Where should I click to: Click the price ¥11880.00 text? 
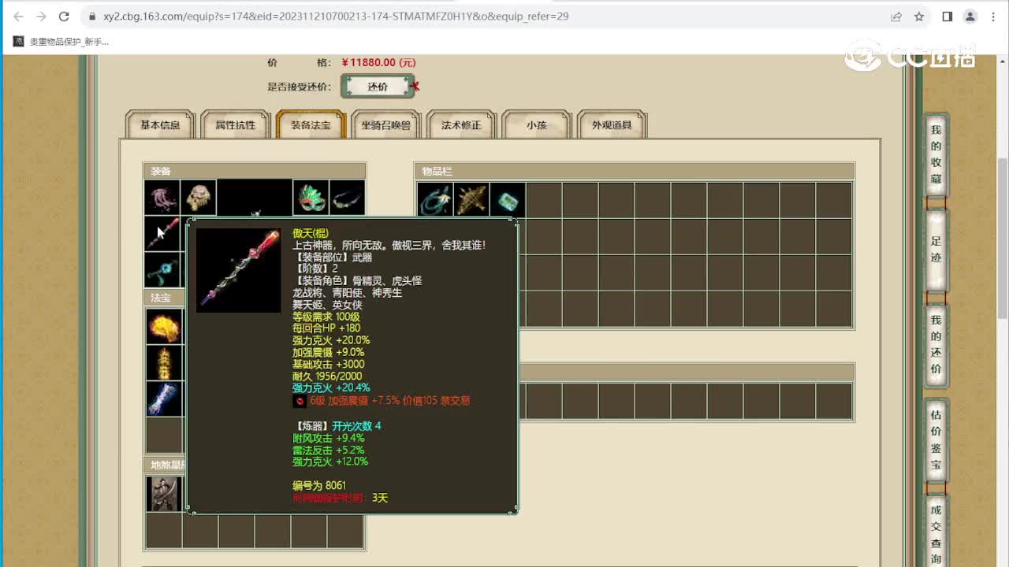click(378, 62)
